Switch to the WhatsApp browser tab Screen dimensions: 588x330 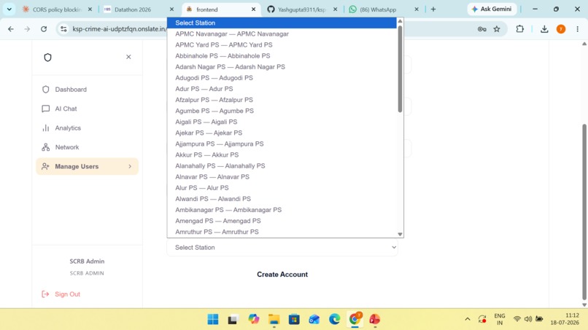tap(384, 9)
